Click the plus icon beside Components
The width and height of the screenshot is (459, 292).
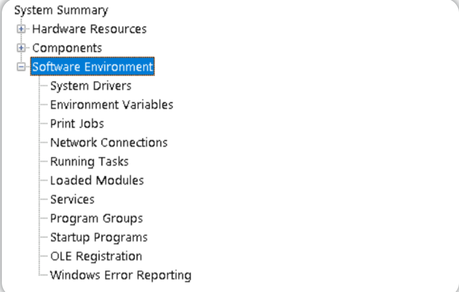(x=21, y=48)
